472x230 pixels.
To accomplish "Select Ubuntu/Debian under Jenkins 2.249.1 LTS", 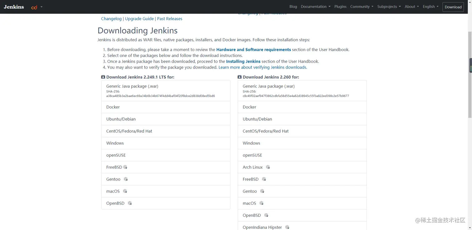I will point(166,119).
